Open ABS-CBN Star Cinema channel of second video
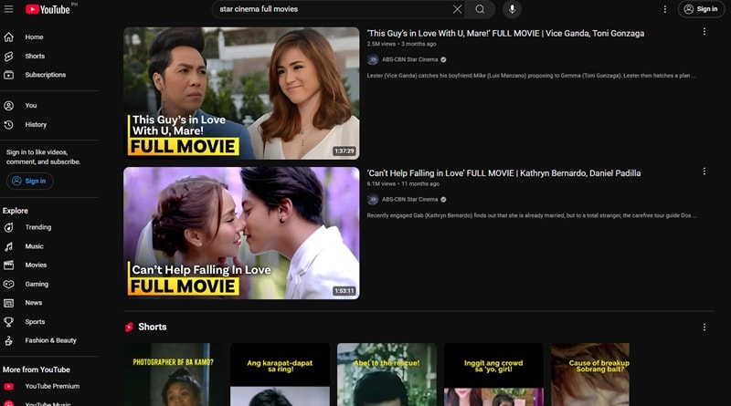The width and height of the screenshot is (731, 406). point(409,199)
